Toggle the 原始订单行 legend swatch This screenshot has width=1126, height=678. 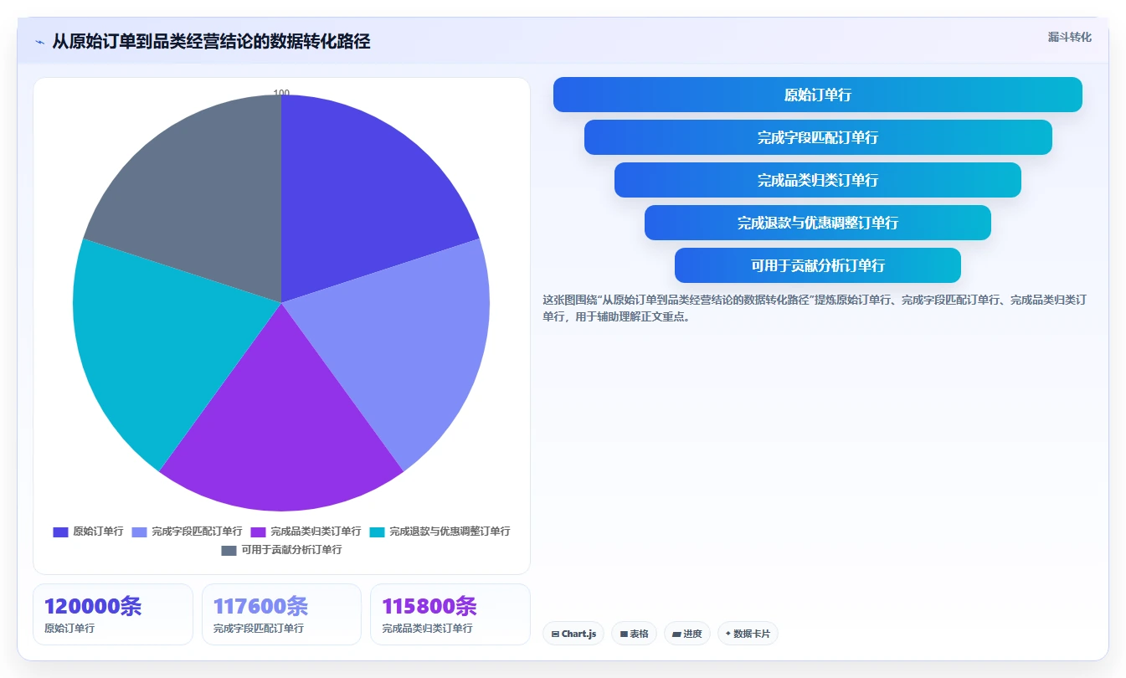[60, 532]
